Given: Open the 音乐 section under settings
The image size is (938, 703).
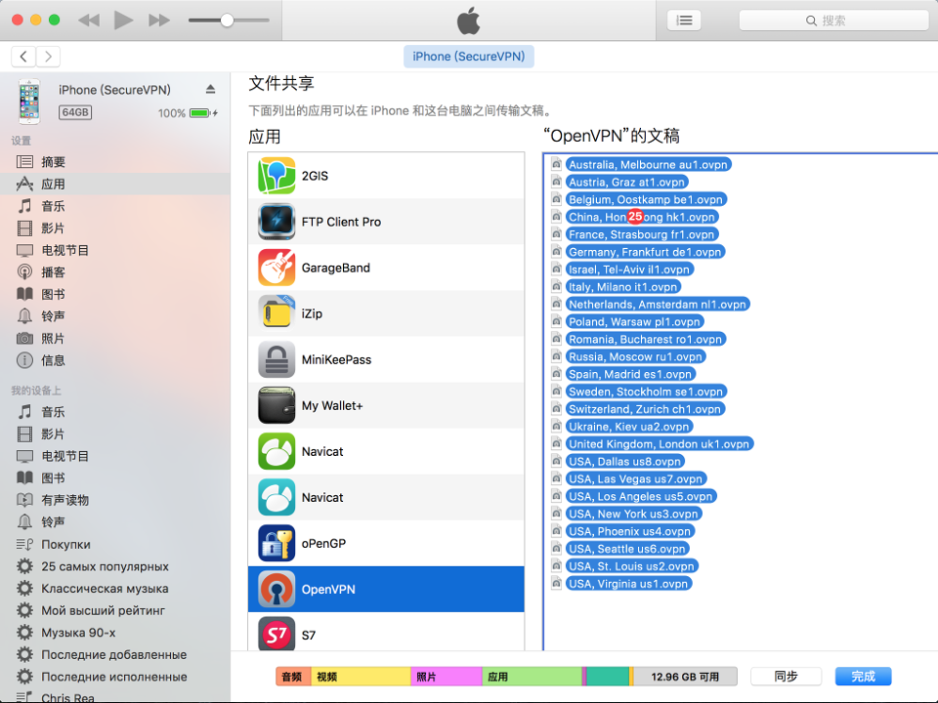Looking at the screenshot, I should point(115,206).
